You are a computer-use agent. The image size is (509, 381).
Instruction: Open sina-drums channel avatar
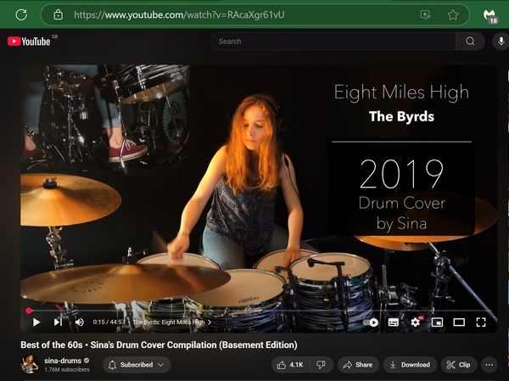point(30,364)
